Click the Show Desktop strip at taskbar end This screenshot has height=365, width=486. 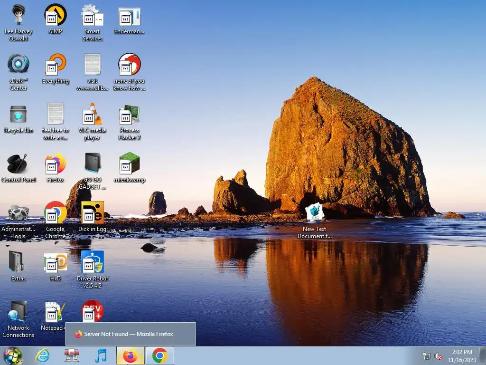coord(483,355)
